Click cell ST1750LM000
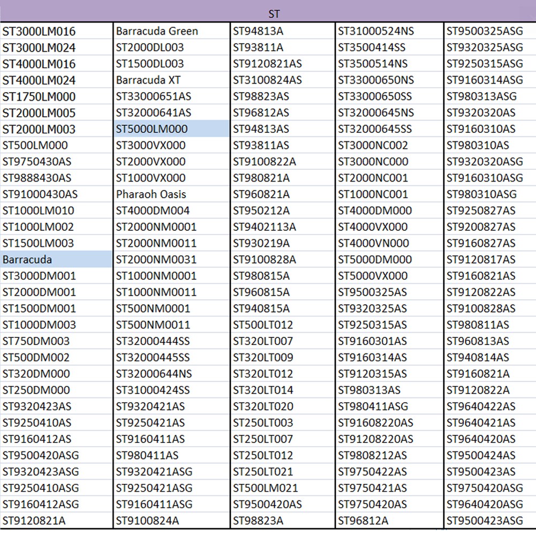The height and width of the screenshot is (536, 536). [56, 96]
